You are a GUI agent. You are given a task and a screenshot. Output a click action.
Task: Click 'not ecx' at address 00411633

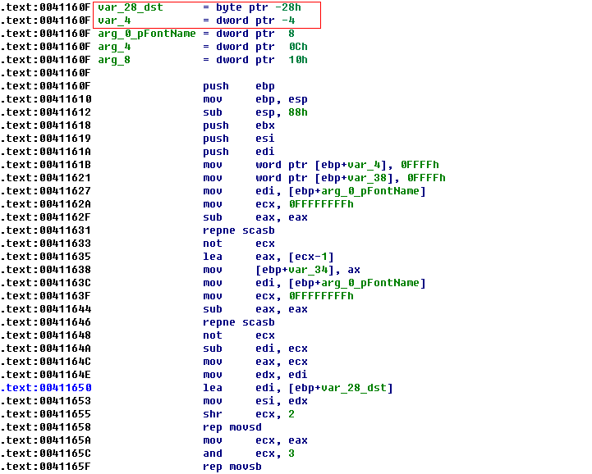(239, 244)
